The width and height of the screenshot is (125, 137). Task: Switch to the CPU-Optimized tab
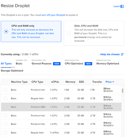[x=74, y=64]
